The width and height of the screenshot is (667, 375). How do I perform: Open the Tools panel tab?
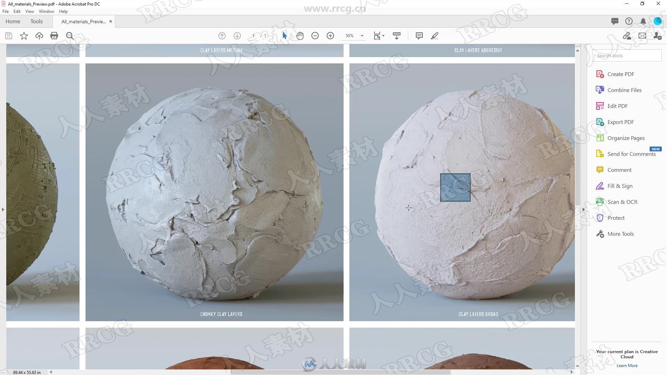[x=36, y=21]
